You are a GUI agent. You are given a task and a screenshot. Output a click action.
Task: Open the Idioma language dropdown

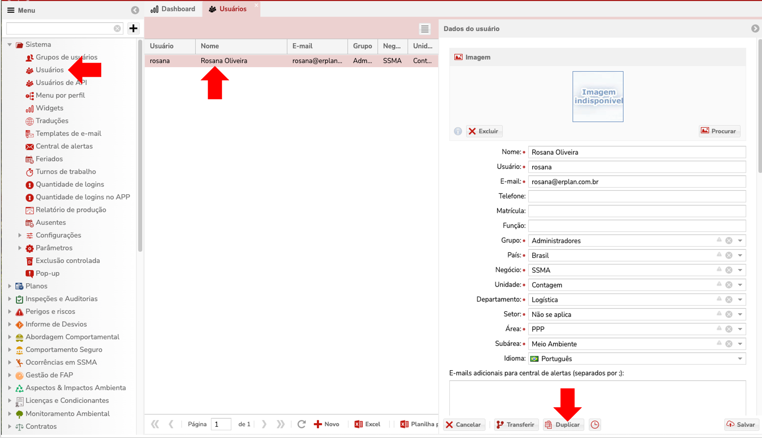pos(740,359)
